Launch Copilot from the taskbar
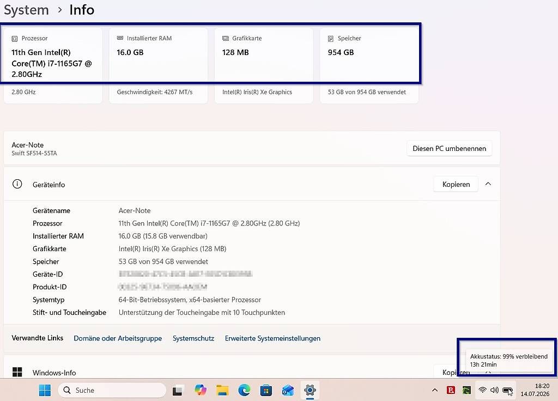Screen dimensions: 558x401 201,390
